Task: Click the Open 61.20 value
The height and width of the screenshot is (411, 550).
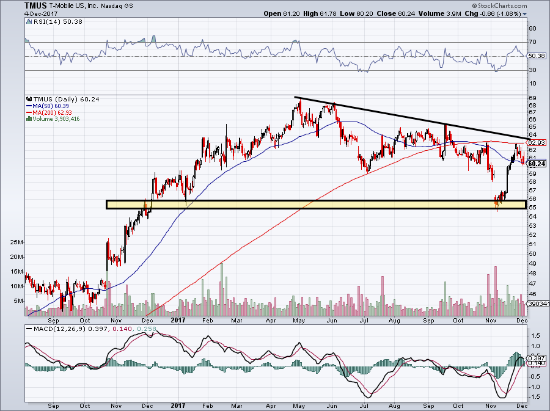Action: [282, 13]
